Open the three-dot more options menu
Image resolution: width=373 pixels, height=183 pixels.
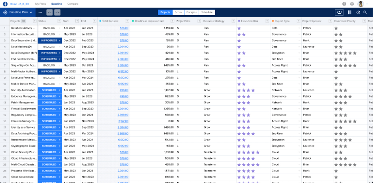(x=40, y=12)
